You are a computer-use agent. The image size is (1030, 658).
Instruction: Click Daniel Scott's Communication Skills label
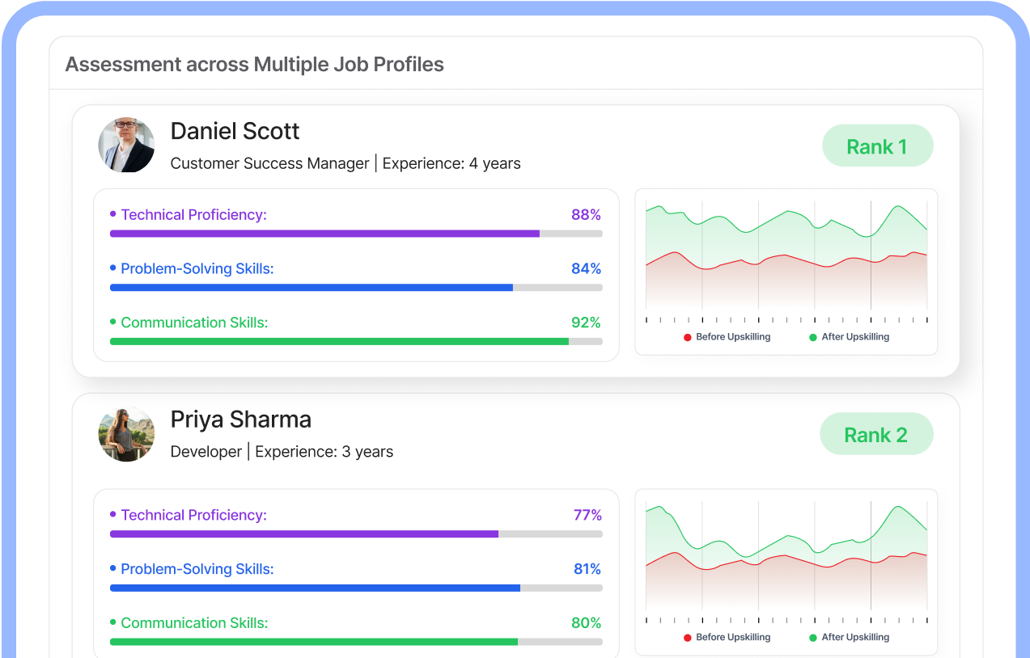194,323
